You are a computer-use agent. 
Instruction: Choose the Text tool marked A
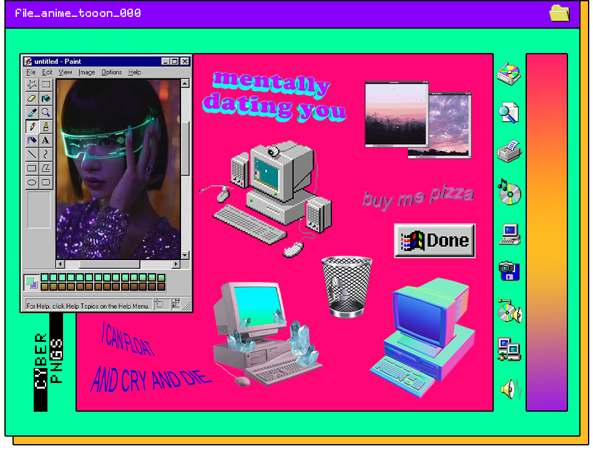tap(46, 140)
